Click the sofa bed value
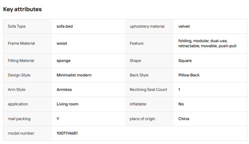Image resolution: width=249 pixels, height=144 pixels. coord(65,26)
